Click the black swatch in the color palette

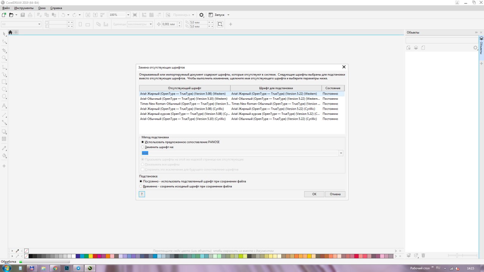(x=31, y=256)
